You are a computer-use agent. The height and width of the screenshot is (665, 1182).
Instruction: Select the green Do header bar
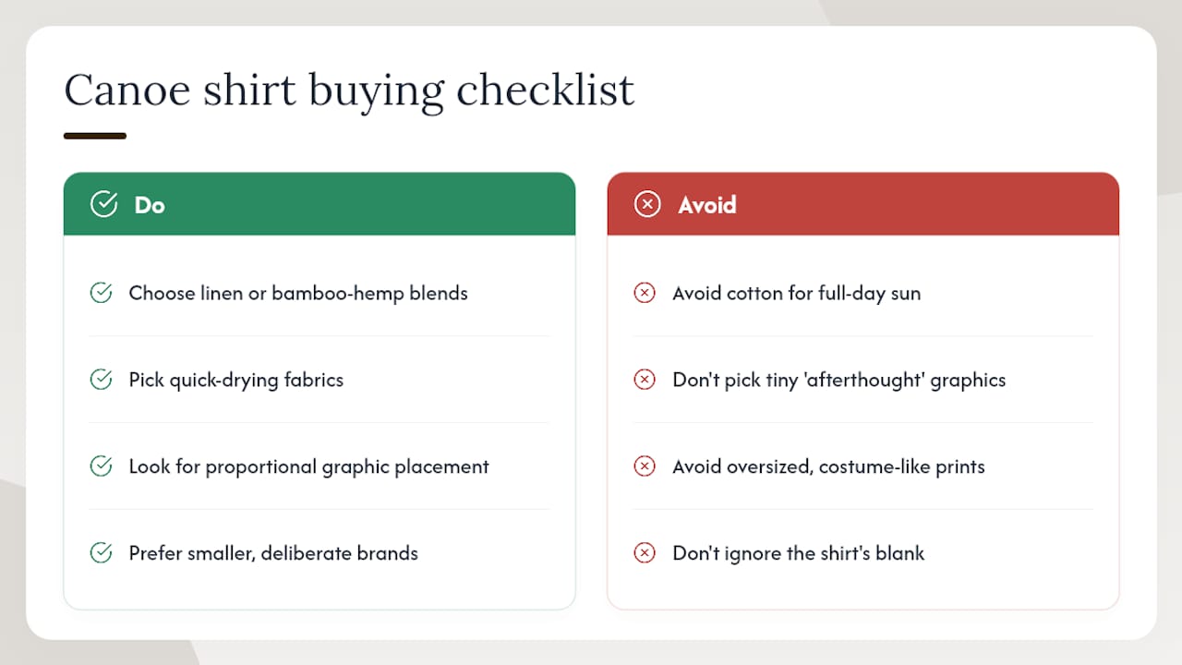coord(320,204)
